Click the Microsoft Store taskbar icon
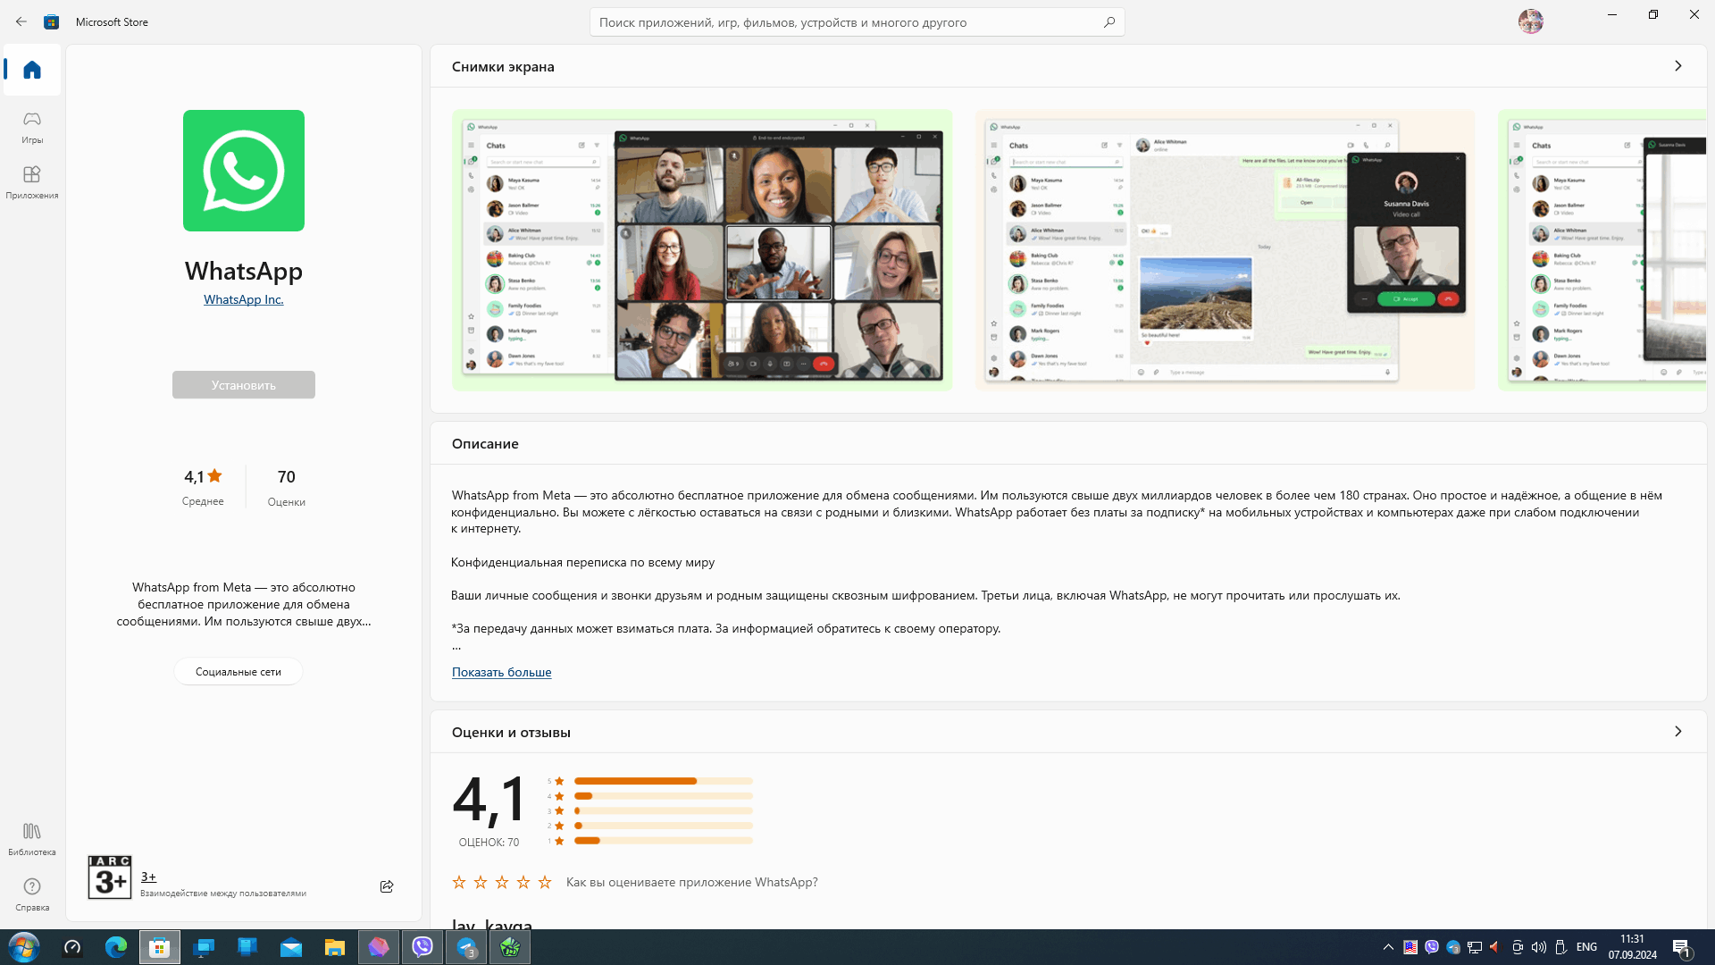Viewport: 1715px width, 965px height. point(160,947)
